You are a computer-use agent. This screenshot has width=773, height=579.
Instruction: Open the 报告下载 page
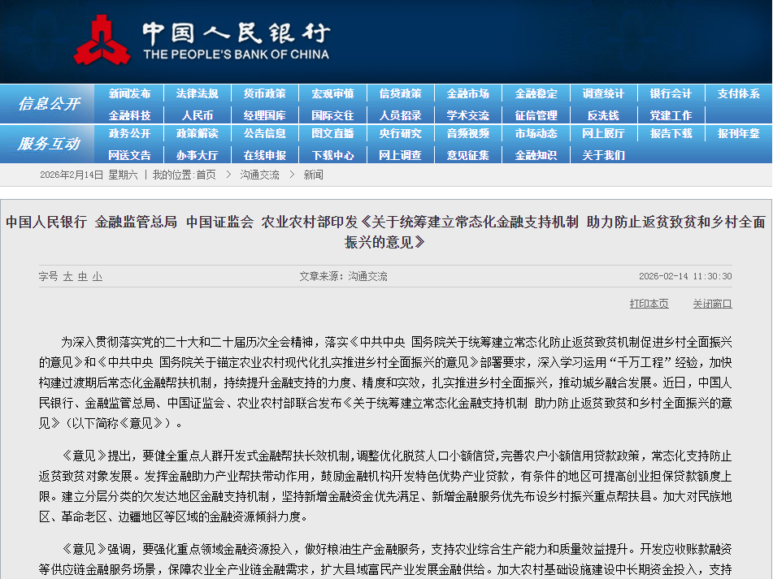[671, 134]
